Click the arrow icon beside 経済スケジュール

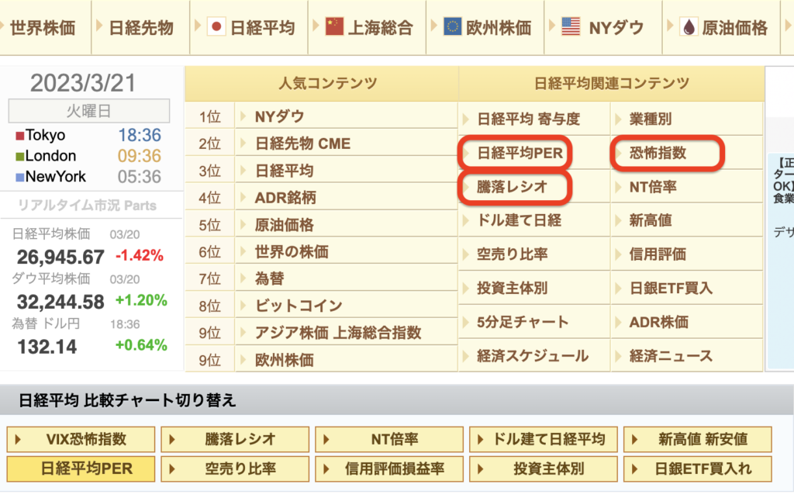[465, 356]
